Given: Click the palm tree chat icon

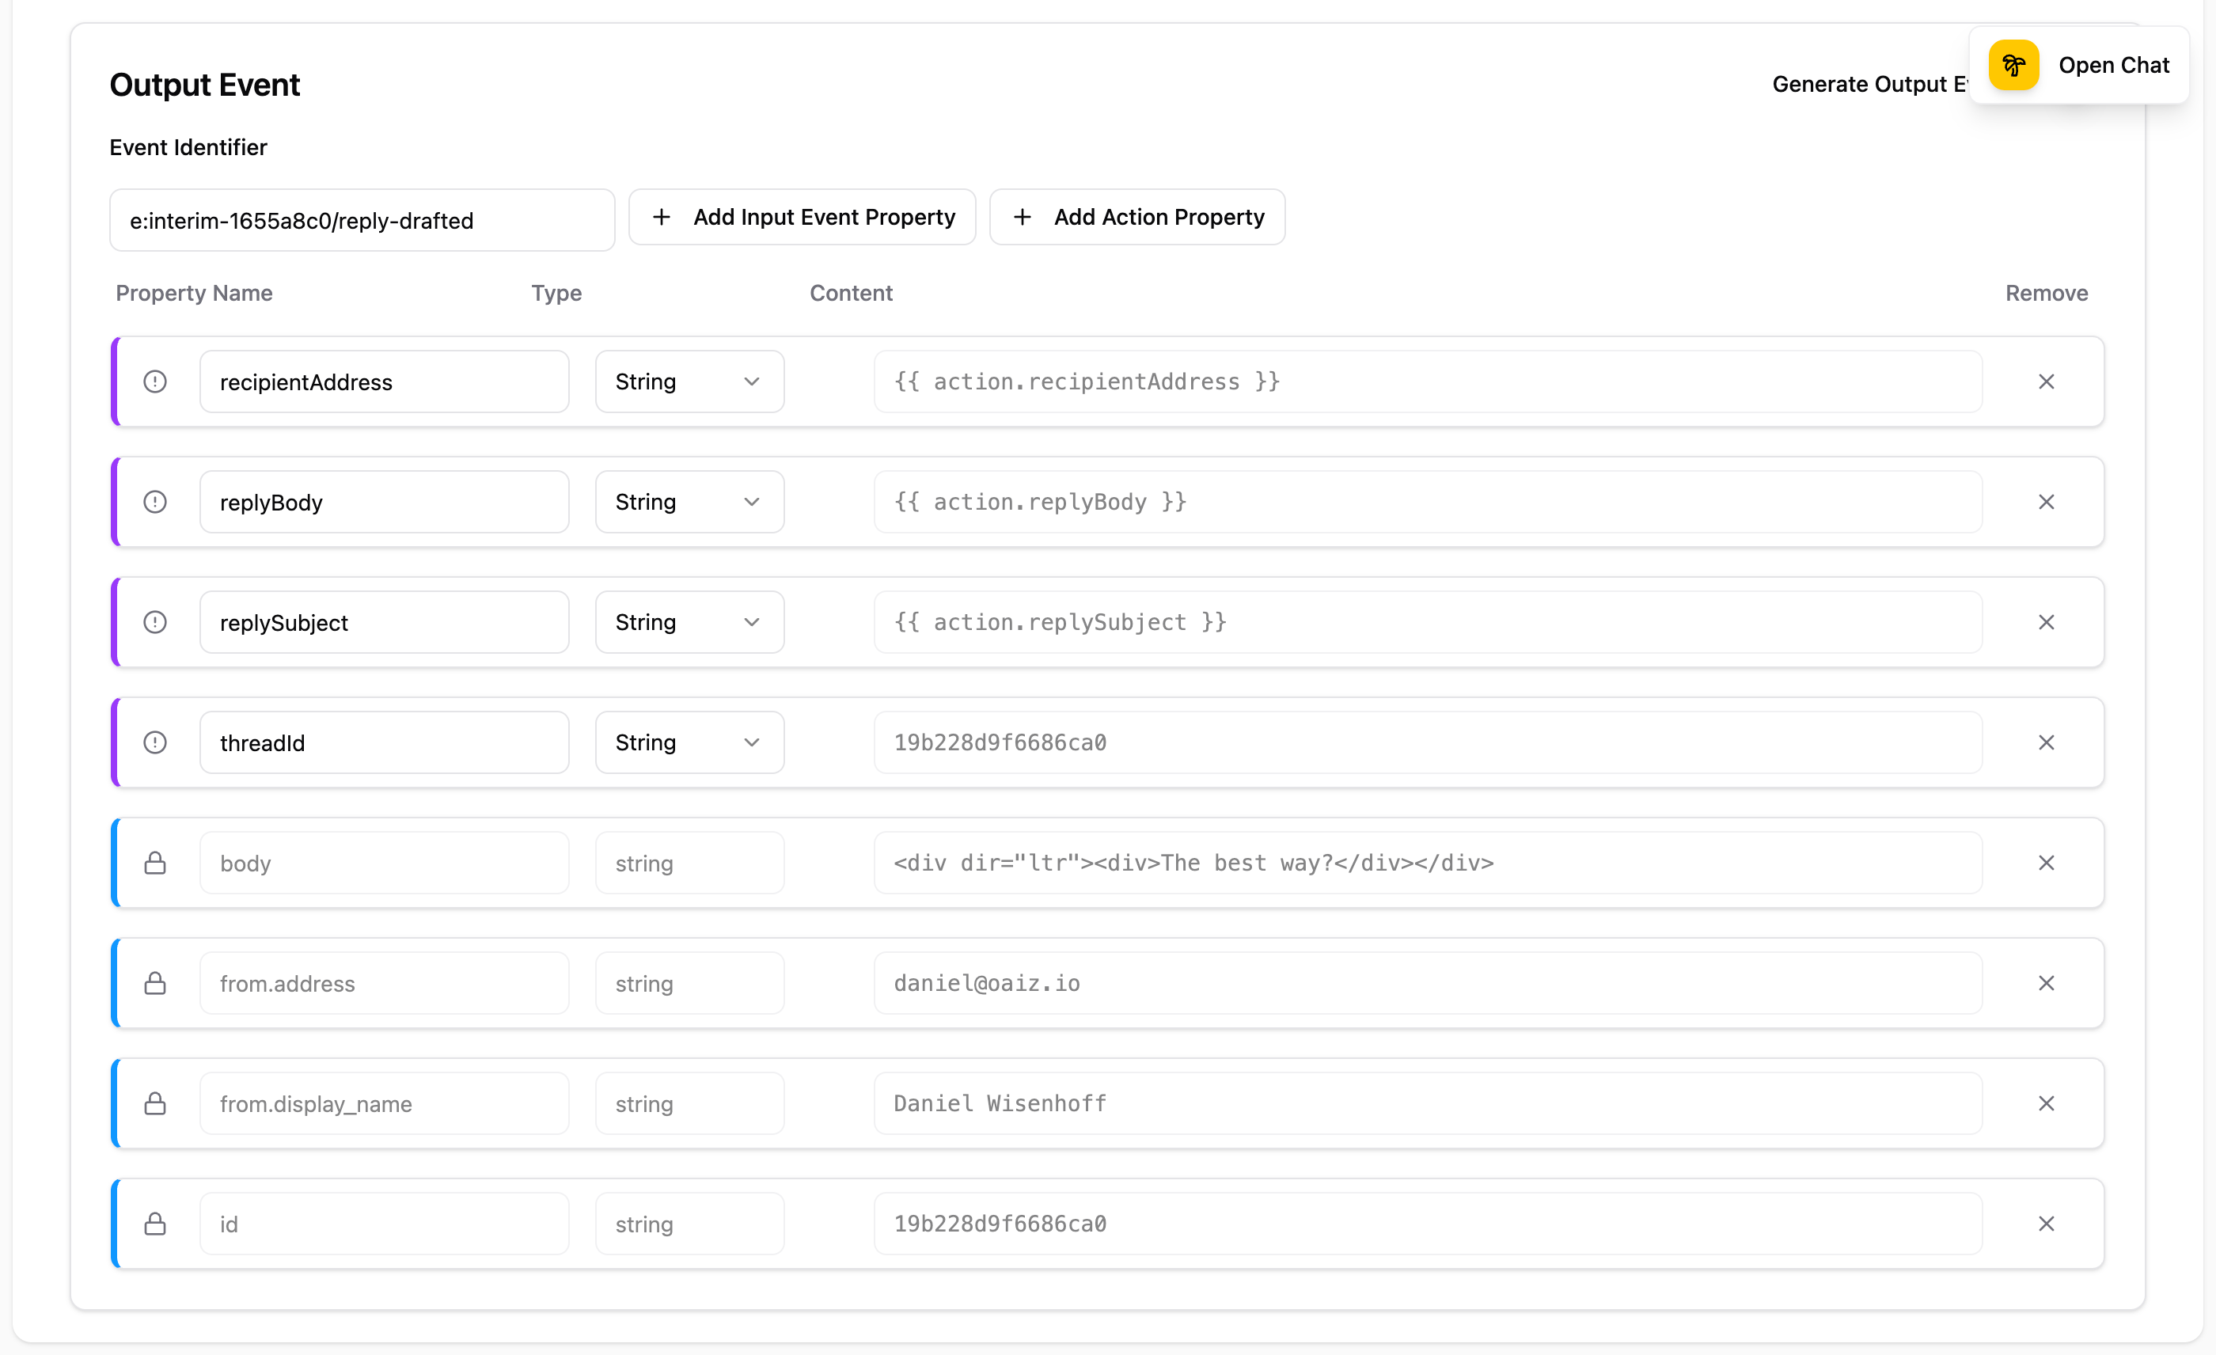Looking at the screenshot, I should pyautogui.click(x=2013, y=65).
